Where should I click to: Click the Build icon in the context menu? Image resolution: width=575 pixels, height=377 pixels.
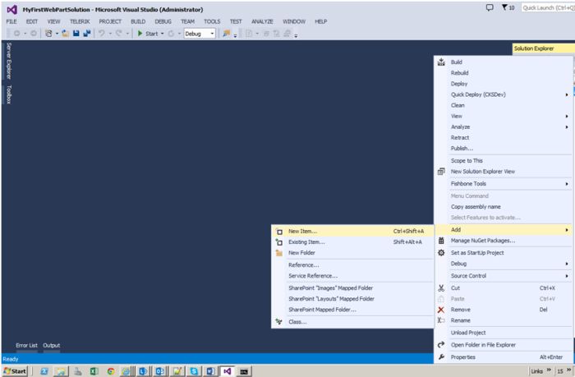pyautogui.click(x=441, y=62)
